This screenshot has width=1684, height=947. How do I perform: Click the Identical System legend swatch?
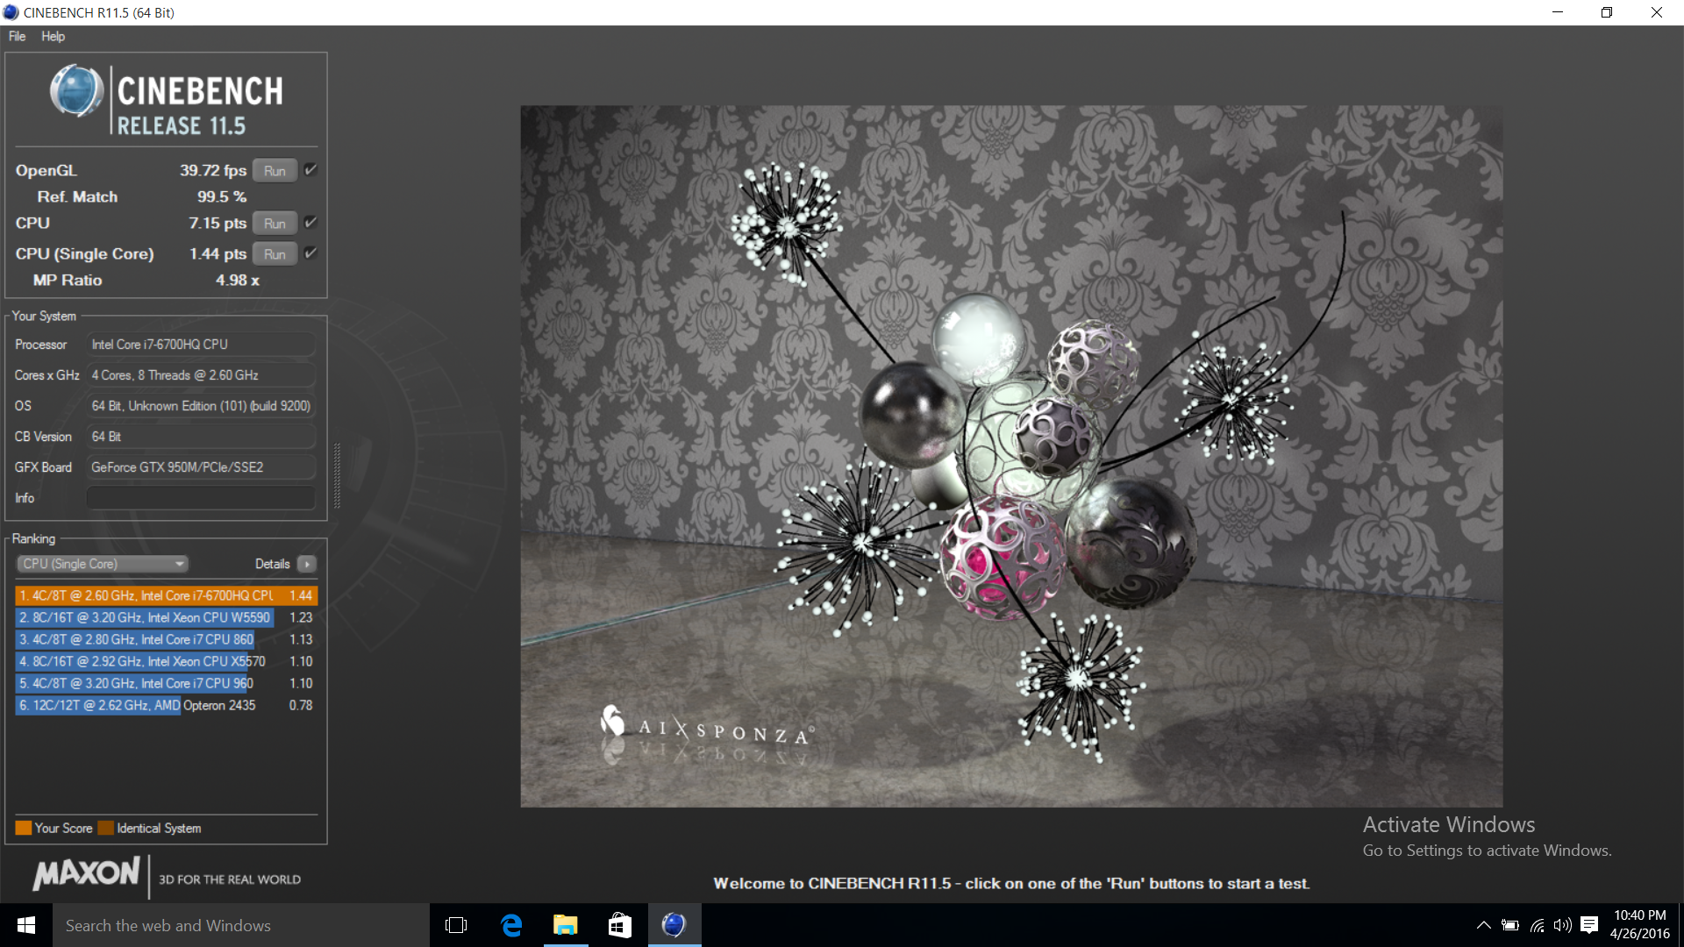[x=106, y=828]
